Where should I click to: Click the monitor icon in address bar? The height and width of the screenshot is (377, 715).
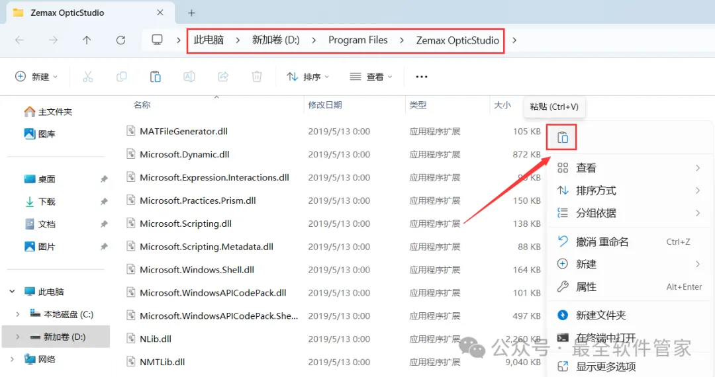pos(158,40)
